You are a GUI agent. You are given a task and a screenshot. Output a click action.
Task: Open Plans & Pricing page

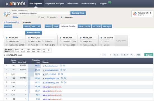click(89, 4)
